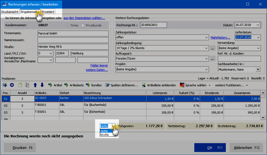Open the Auftragsart combo box
The image size is (267, 155).
[x=162, y=59]
